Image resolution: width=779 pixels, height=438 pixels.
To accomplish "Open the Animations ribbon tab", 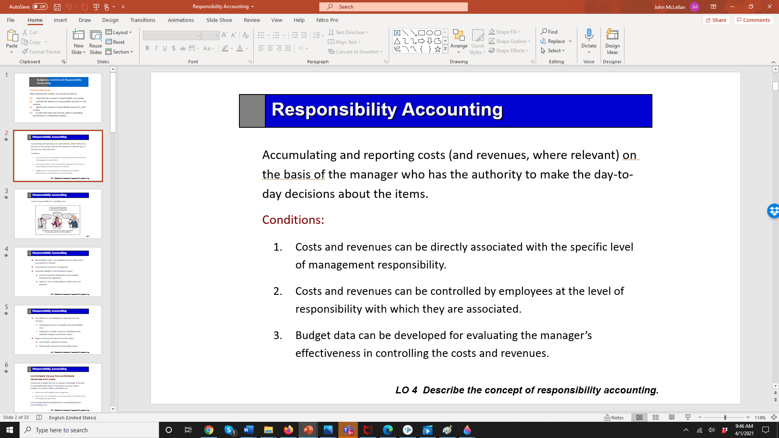I will 181,20.
